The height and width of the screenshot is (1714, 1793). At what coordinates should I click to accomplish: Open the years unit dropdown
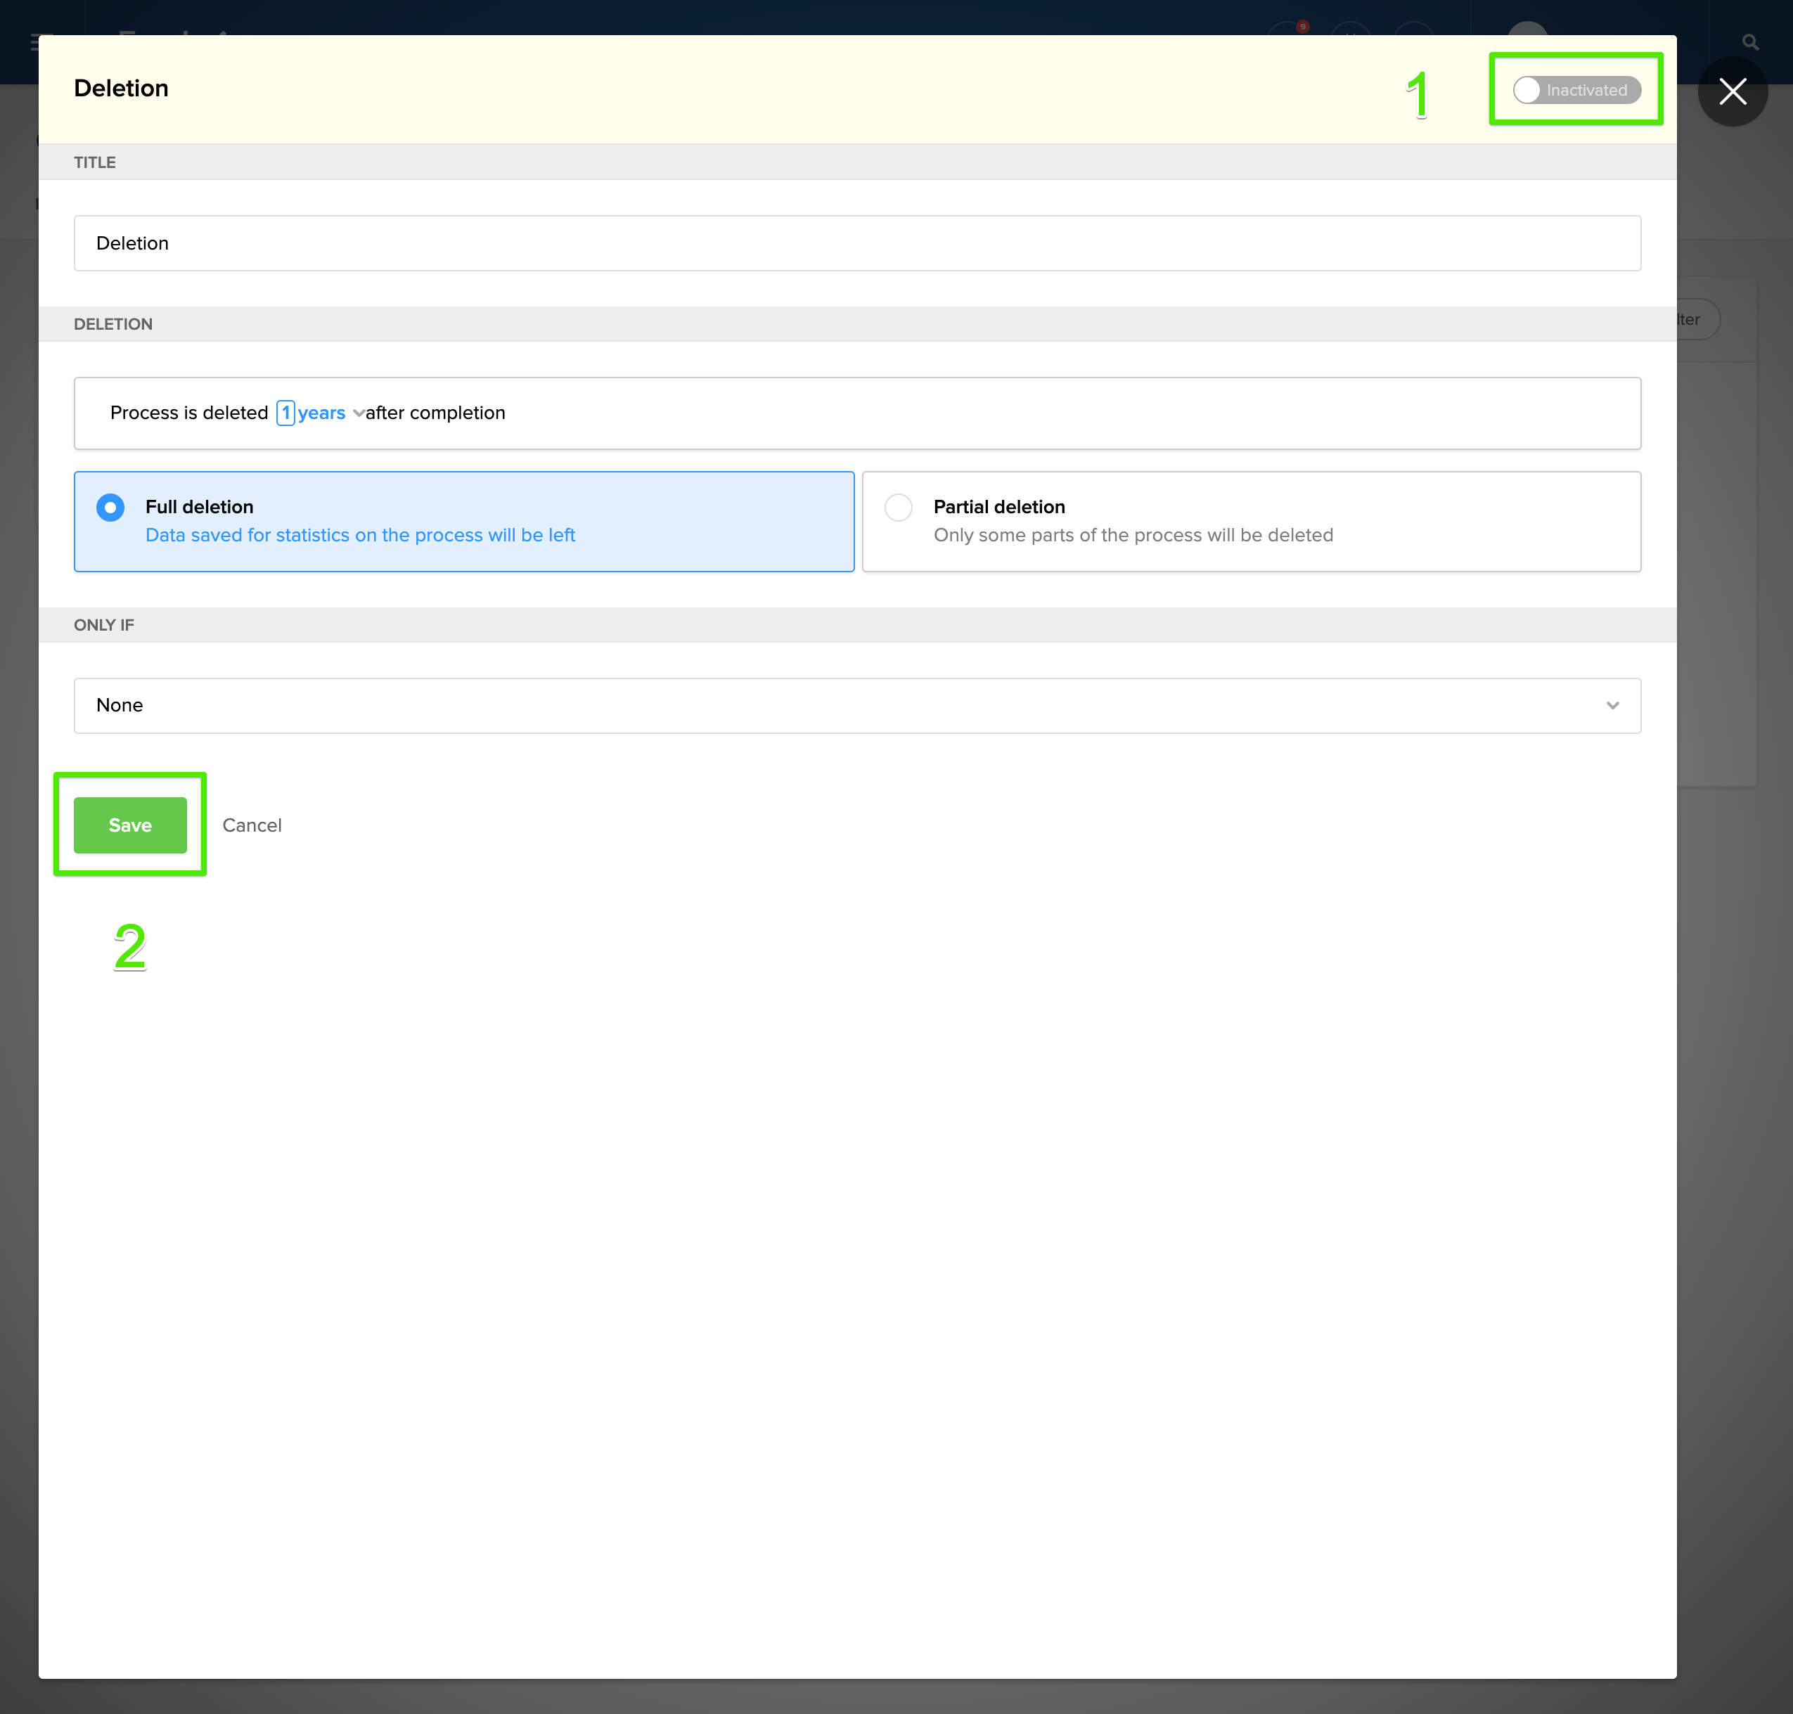tap(321, 413)
